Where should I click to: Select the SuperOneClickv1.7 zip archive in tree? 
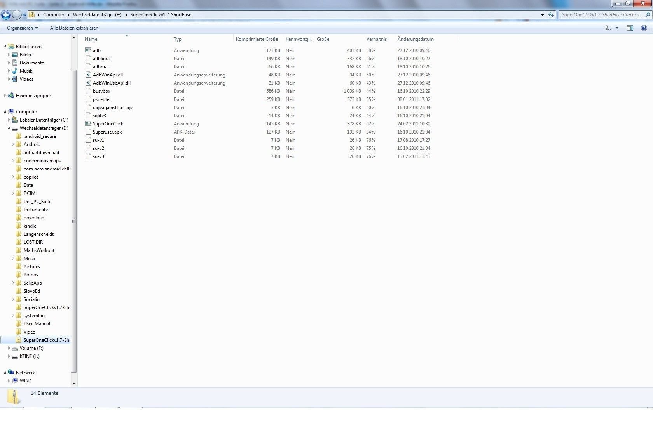coord(36,340)
